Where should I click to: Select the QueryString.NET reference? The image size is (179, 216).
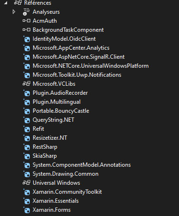point(54,120)
